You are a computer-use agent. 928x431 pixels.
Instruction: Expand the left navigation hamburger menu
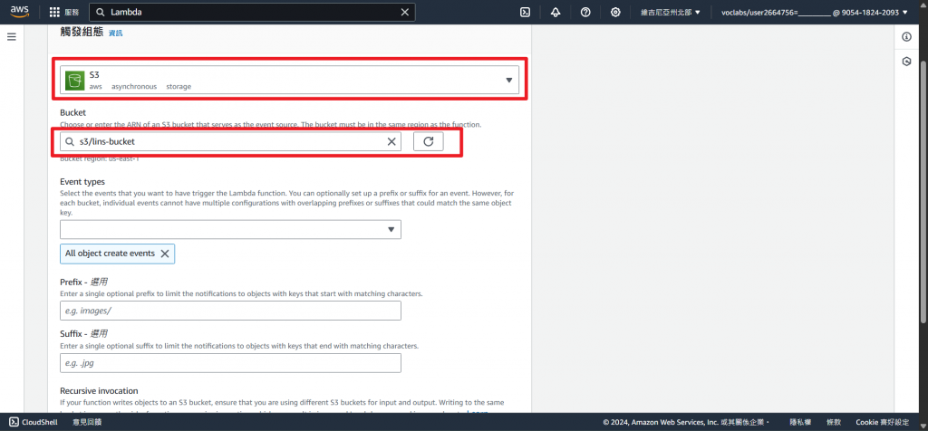pyautogui.click(x=11, y=36)
